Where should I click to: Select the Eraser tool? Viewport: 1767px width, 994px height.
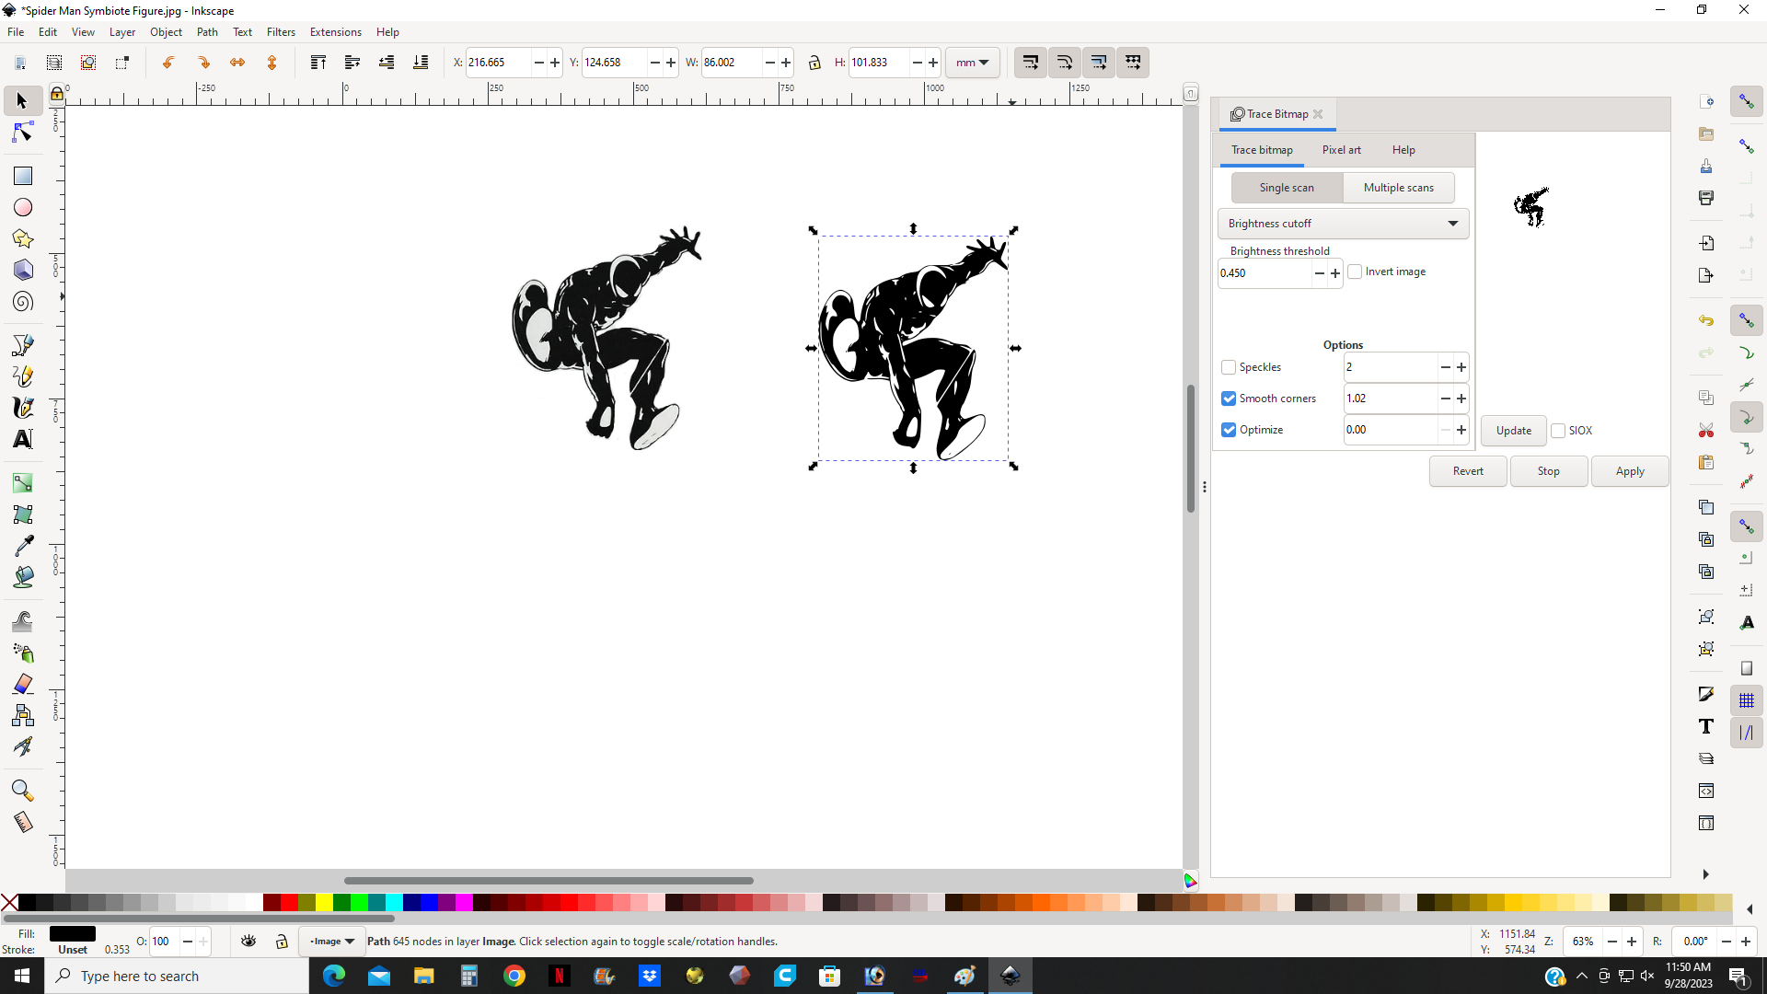(23, 684)
